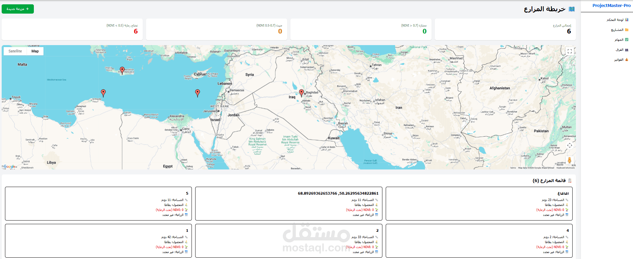The width and height of the screenshot is (633, 259).
Task: Click the مزرعة جديدة green button
Action: click(18, 9)
